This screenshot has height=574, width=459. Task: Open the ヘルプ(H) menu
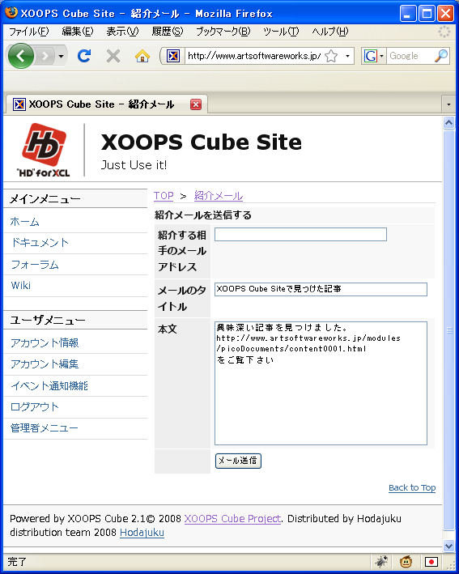[330, 32]
